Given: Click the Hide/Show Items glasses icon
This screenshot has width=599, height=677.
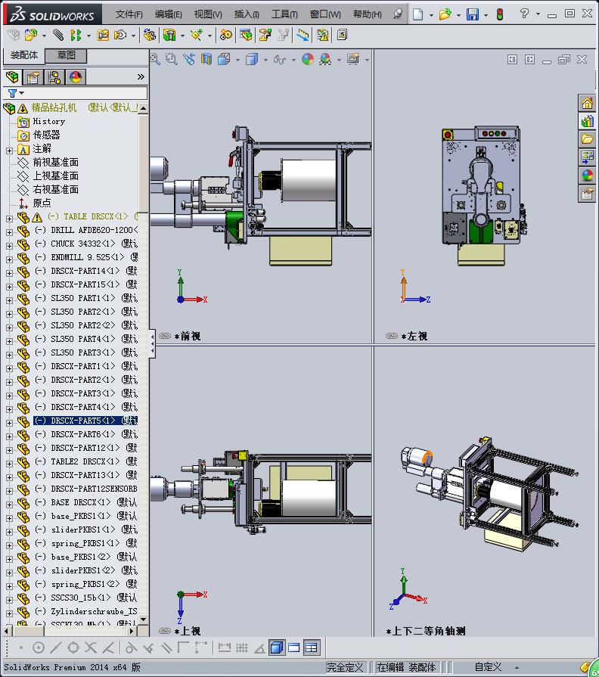Looking at the screenshot, I should pyautogui.click(x=280, y=60).
